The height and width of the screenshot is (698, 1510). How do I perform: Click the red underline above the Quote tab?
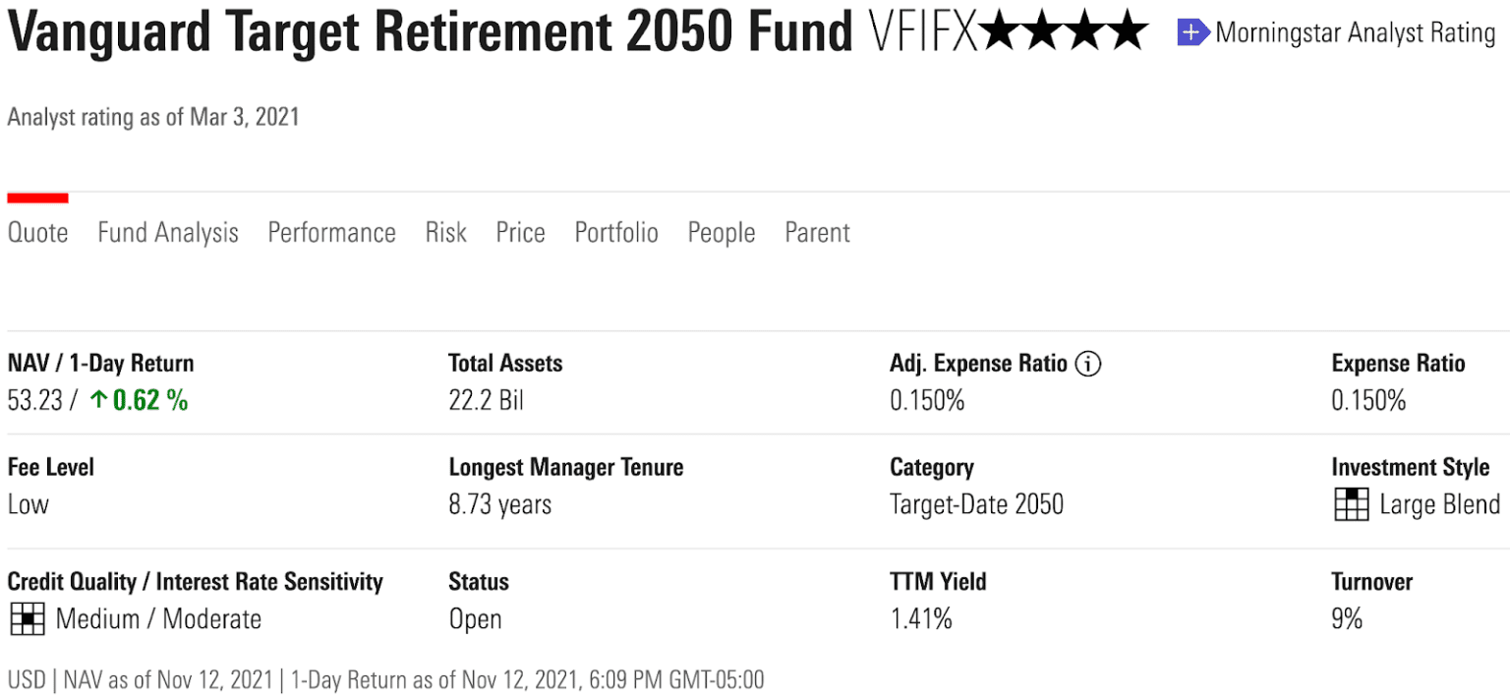[x=37, y=197]
